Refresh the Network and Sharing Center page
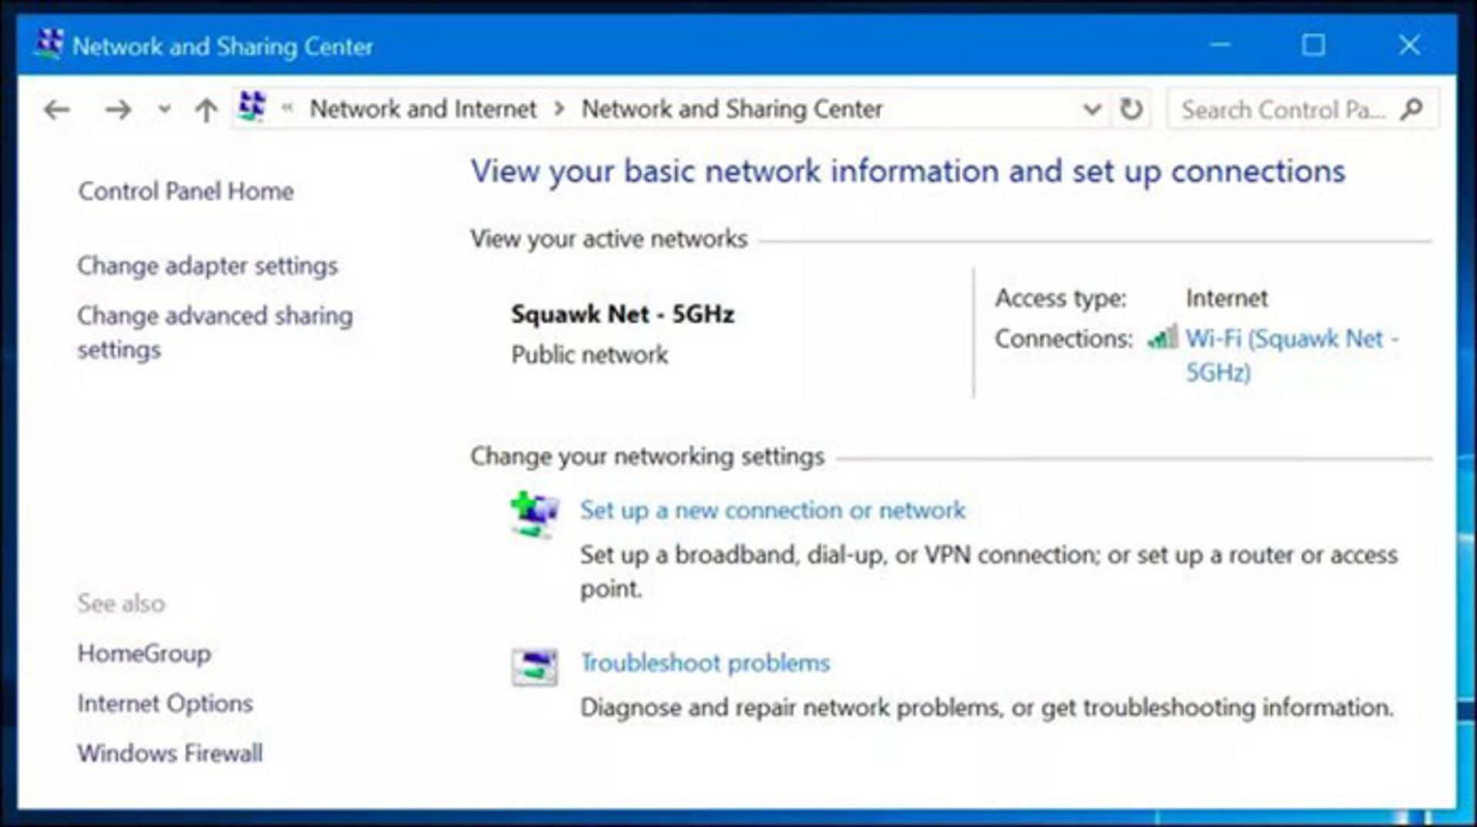Image resolution: width=1477 pixels, height=827 pixels. click(1130, 109)
